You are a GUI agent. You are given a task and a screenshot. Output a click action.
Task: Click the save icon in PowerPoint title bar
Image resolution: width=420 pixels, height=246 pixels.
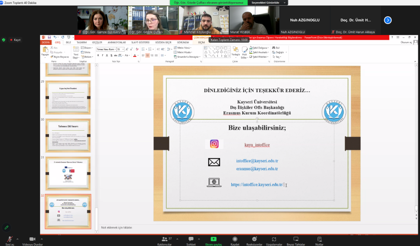coord(49,38)
